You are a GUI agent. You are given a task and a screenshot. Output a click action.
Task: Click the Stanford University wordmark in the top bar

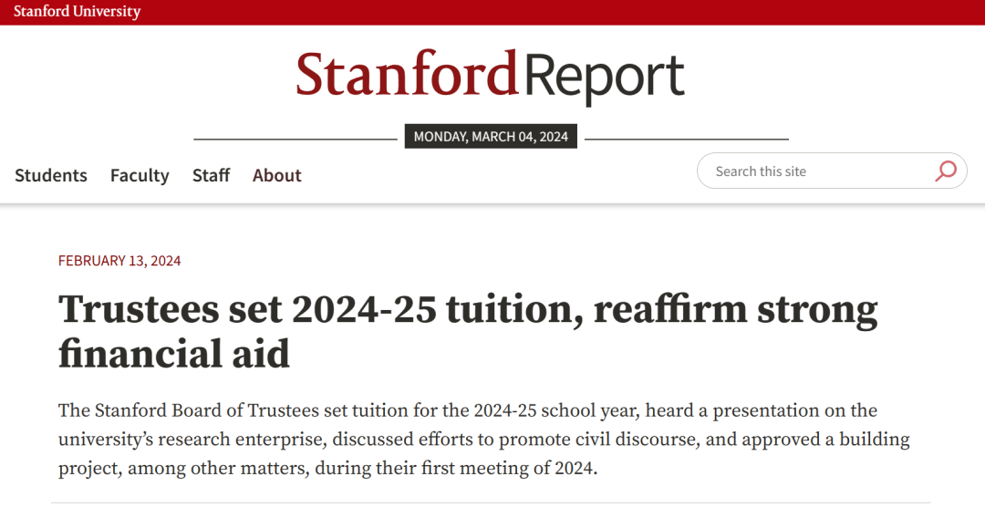coord(77,12)
